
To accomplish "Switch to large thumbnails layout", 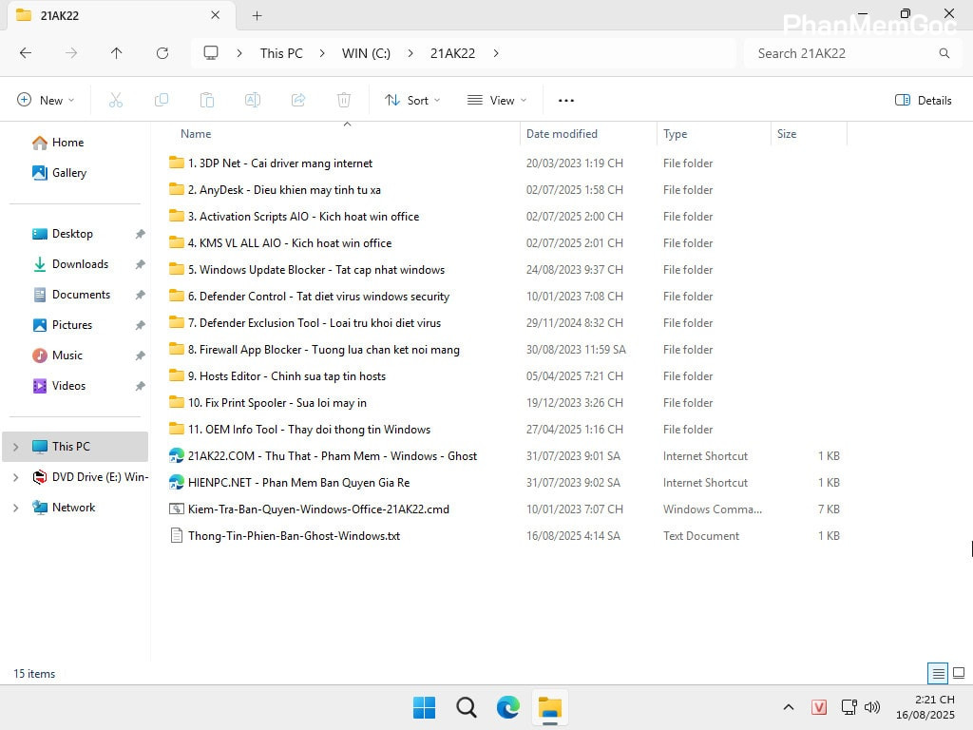I will point(959,672).
